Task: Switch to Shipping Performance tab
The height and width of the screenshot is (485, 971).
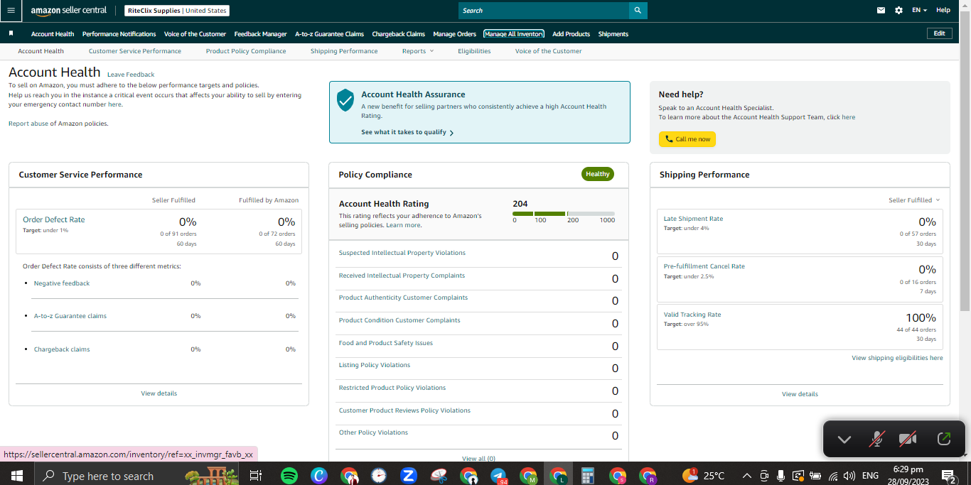Action: [344, 51]
